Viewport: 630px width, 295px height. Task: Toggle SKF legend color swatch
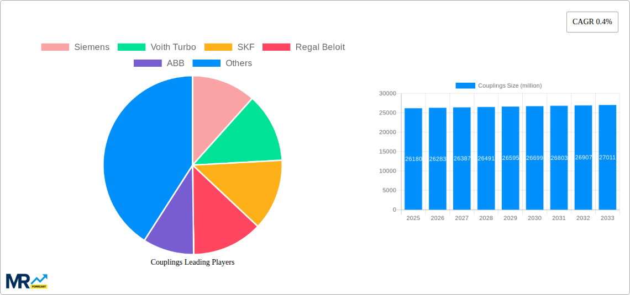218,47
